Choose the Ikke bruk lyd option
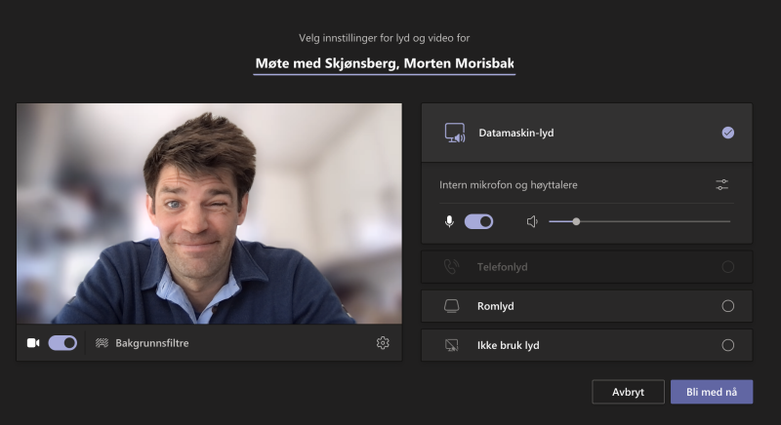This screenshot has width=781, height=425. pyautogui.click(x=508, y=345)
